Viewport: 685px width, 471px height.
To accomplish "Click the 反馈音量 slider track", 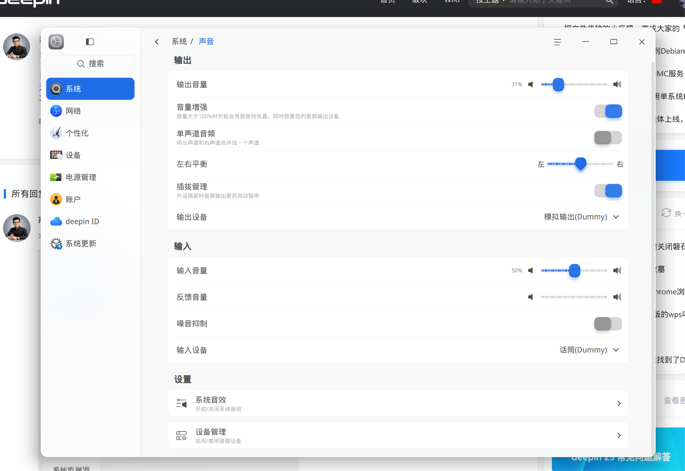I will 574,297.
